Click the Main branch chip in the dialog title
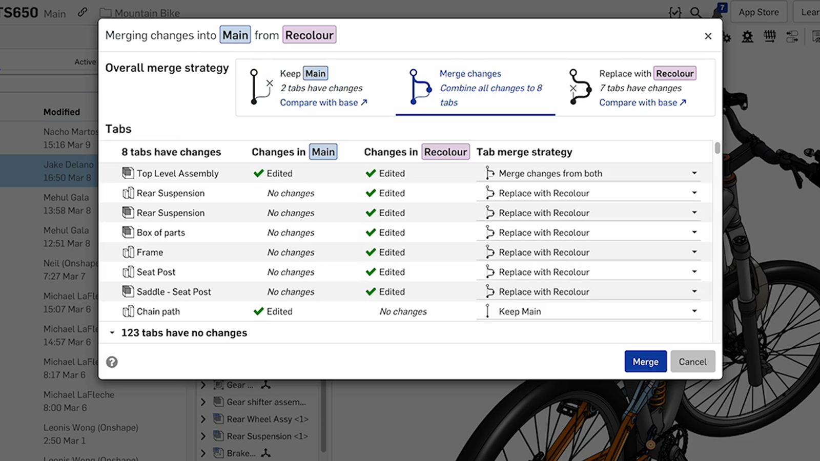 point(235,35)
